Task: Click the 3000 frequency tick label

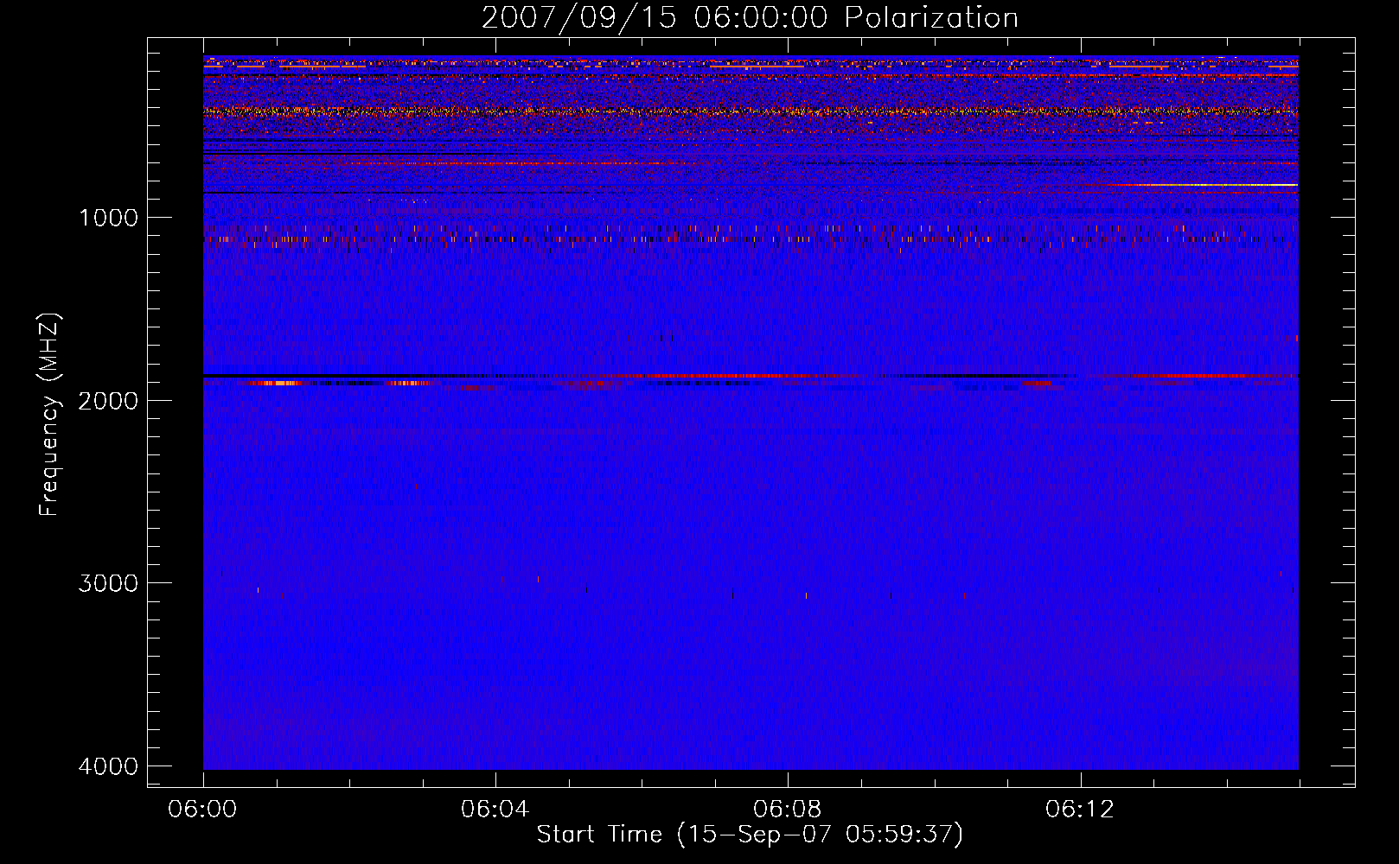Action: pyautogui.click(x=108, y=583)
